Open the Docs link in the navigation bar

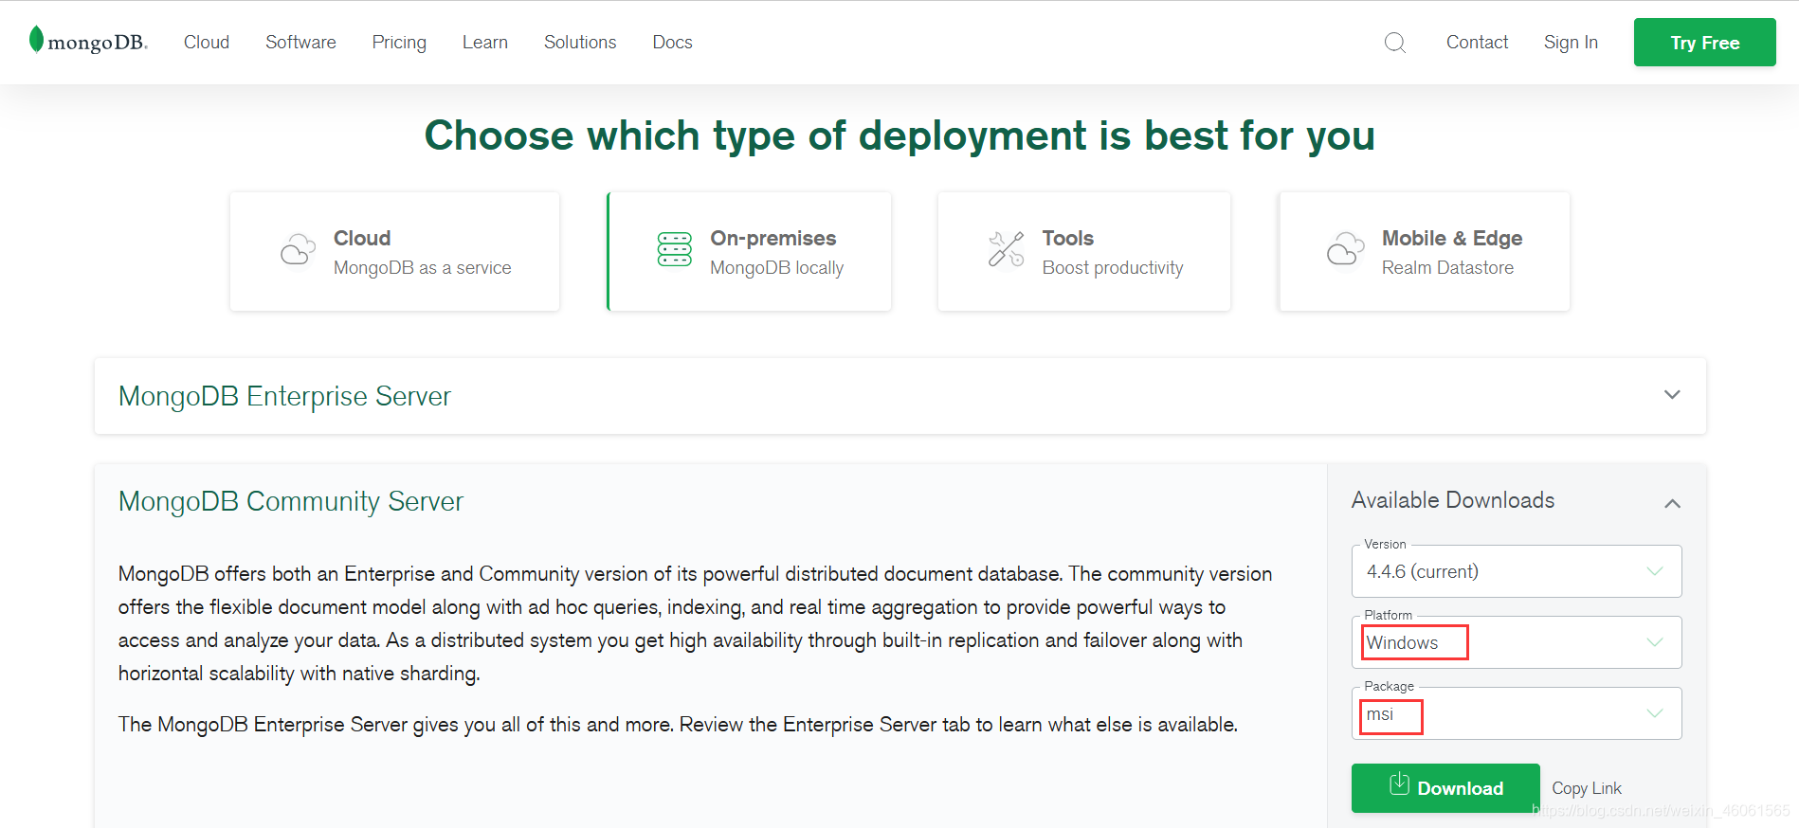pyautogui.click(x=672, y=43)
